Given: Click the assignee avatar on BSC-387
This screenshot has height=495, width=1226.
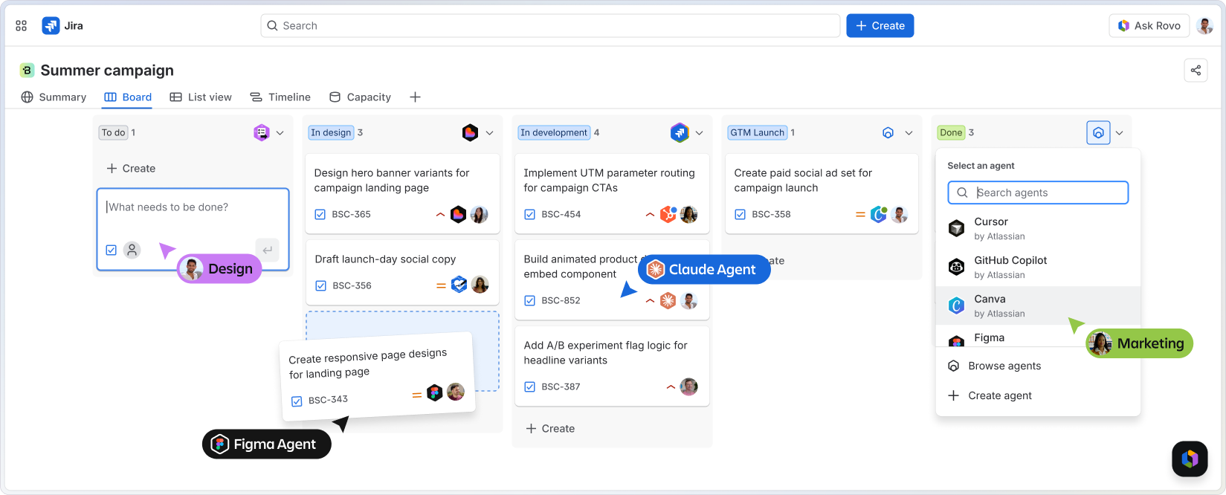Looking at the screenshot, I should point(689,386).
